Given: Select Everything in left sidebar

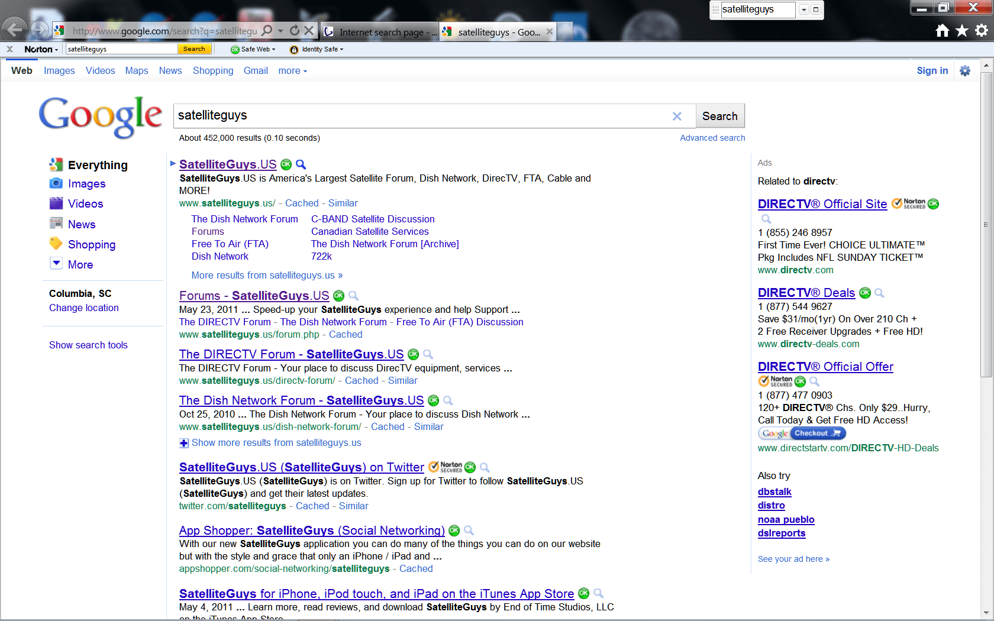Looking at the screenshot, I should (x=89, y=165).
